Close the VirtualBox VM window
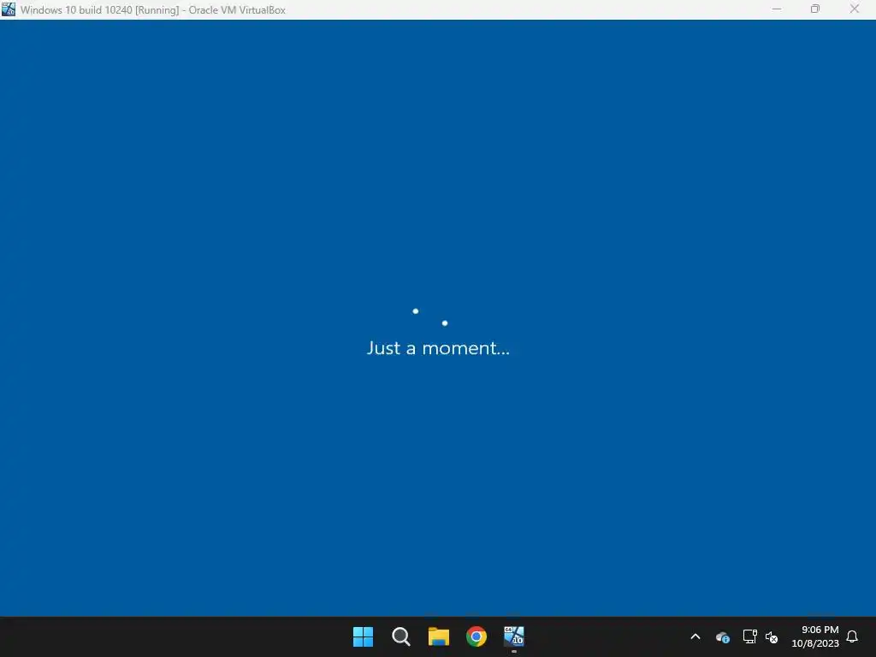 (855, 9)
